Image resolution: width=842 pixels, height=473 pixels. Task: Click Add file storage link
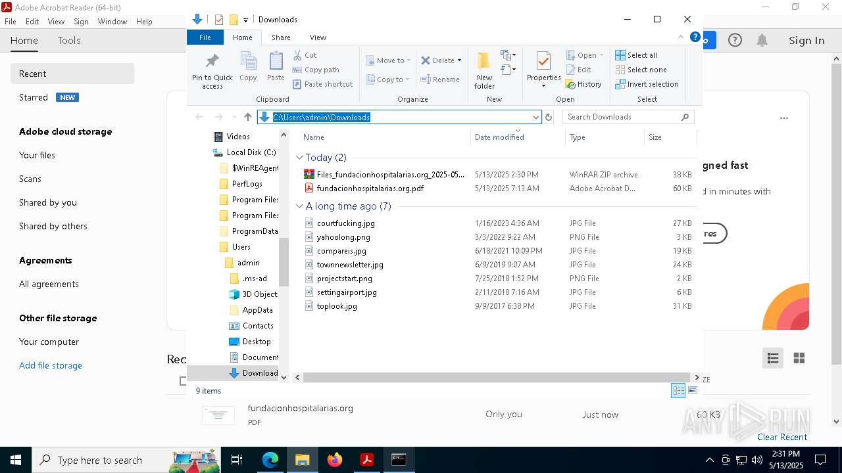pos(51,365)
